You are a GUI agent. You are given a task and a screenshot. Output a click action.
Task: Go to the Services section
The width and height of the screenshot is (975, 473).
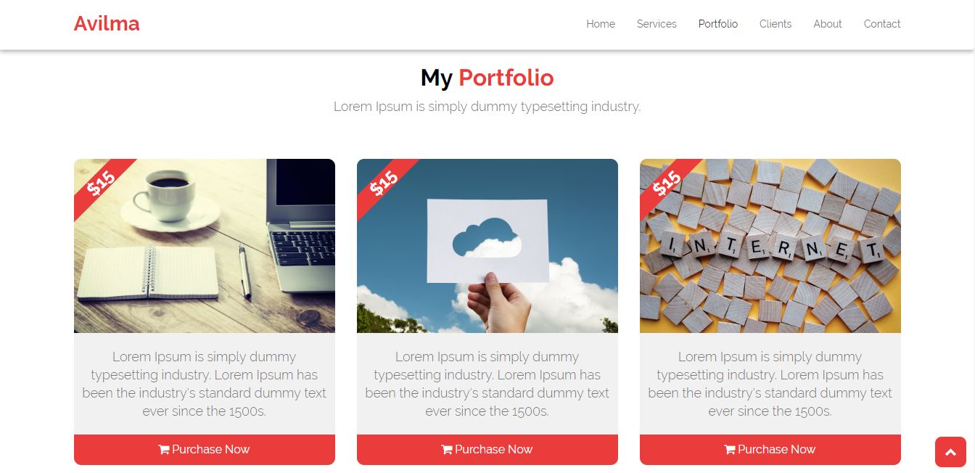[657, 24]
